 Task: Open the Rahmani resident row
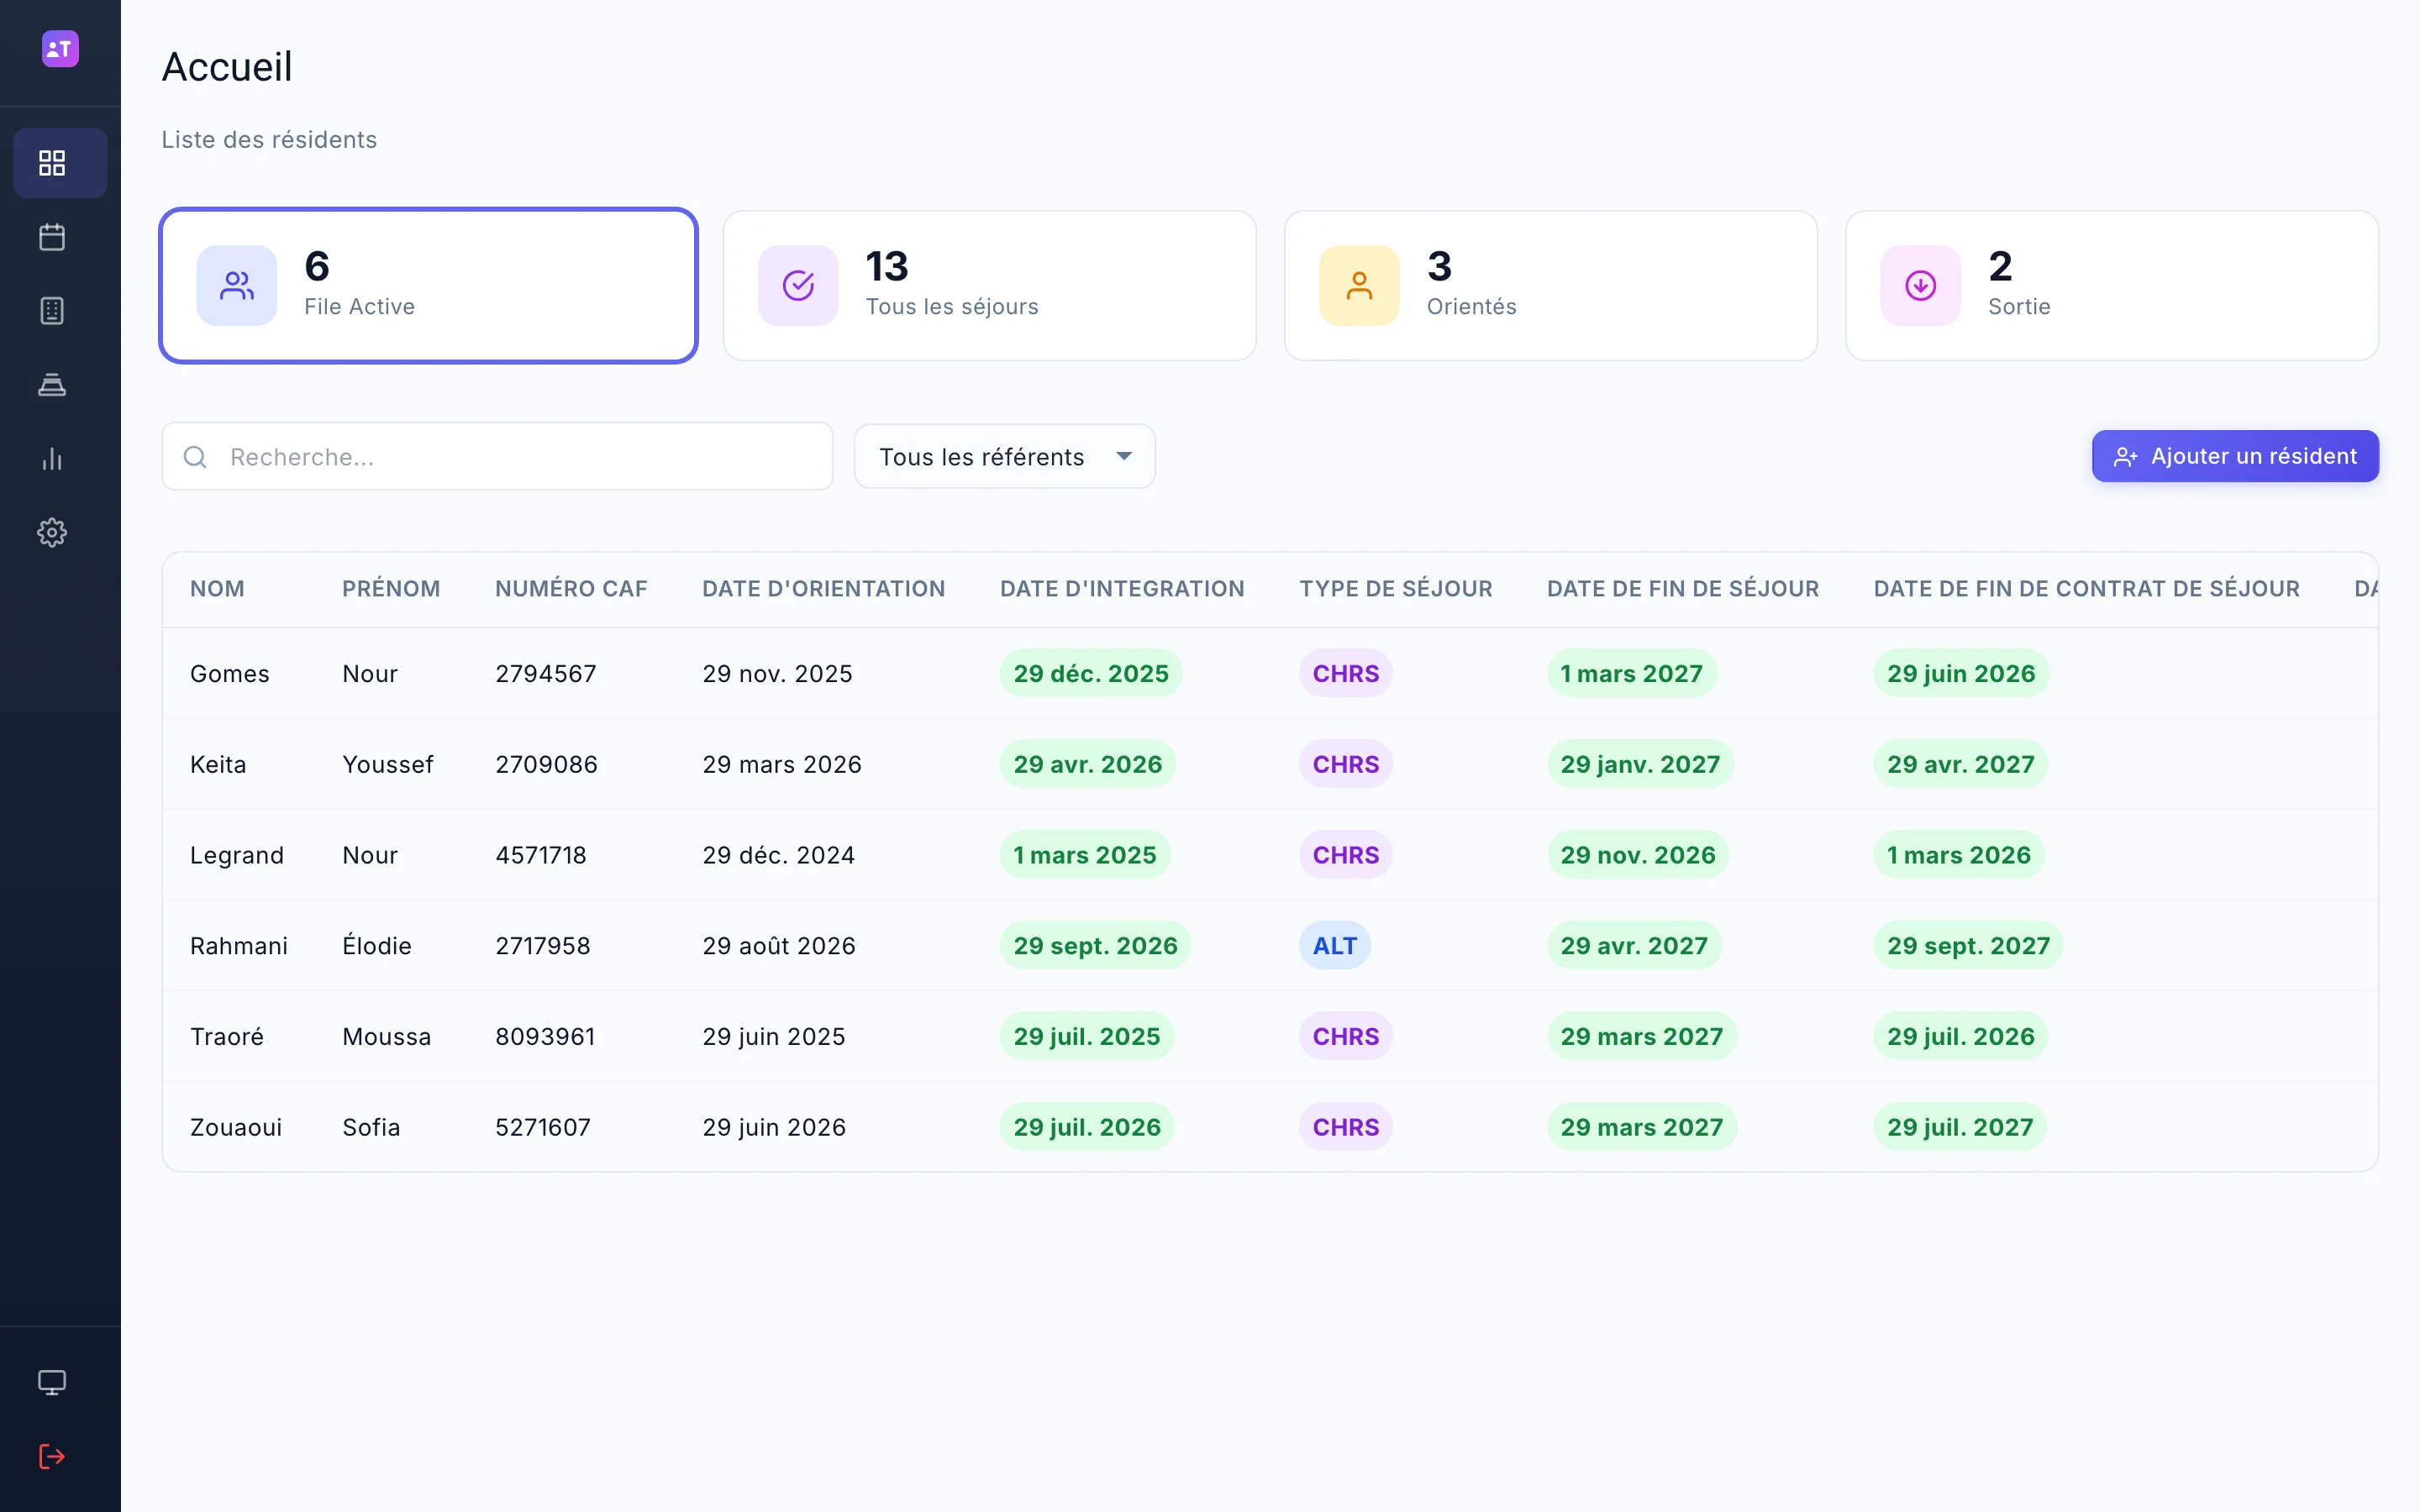click(x=1270, y=945)
